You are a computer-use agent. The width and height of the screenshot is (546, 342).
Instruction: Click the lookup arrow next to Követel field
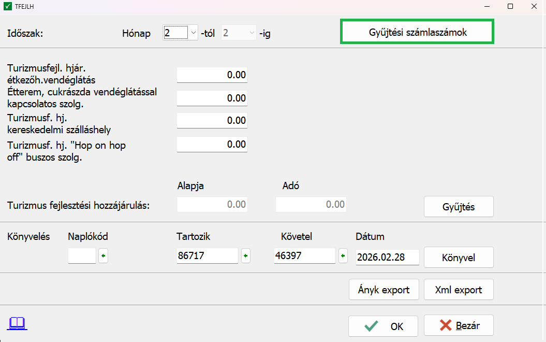(343, 256)
